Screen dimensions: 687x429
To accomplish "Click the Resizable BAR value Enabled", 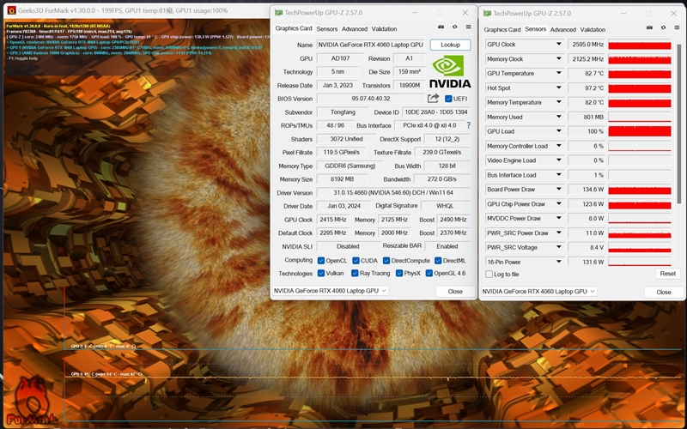I will (447, 246).
